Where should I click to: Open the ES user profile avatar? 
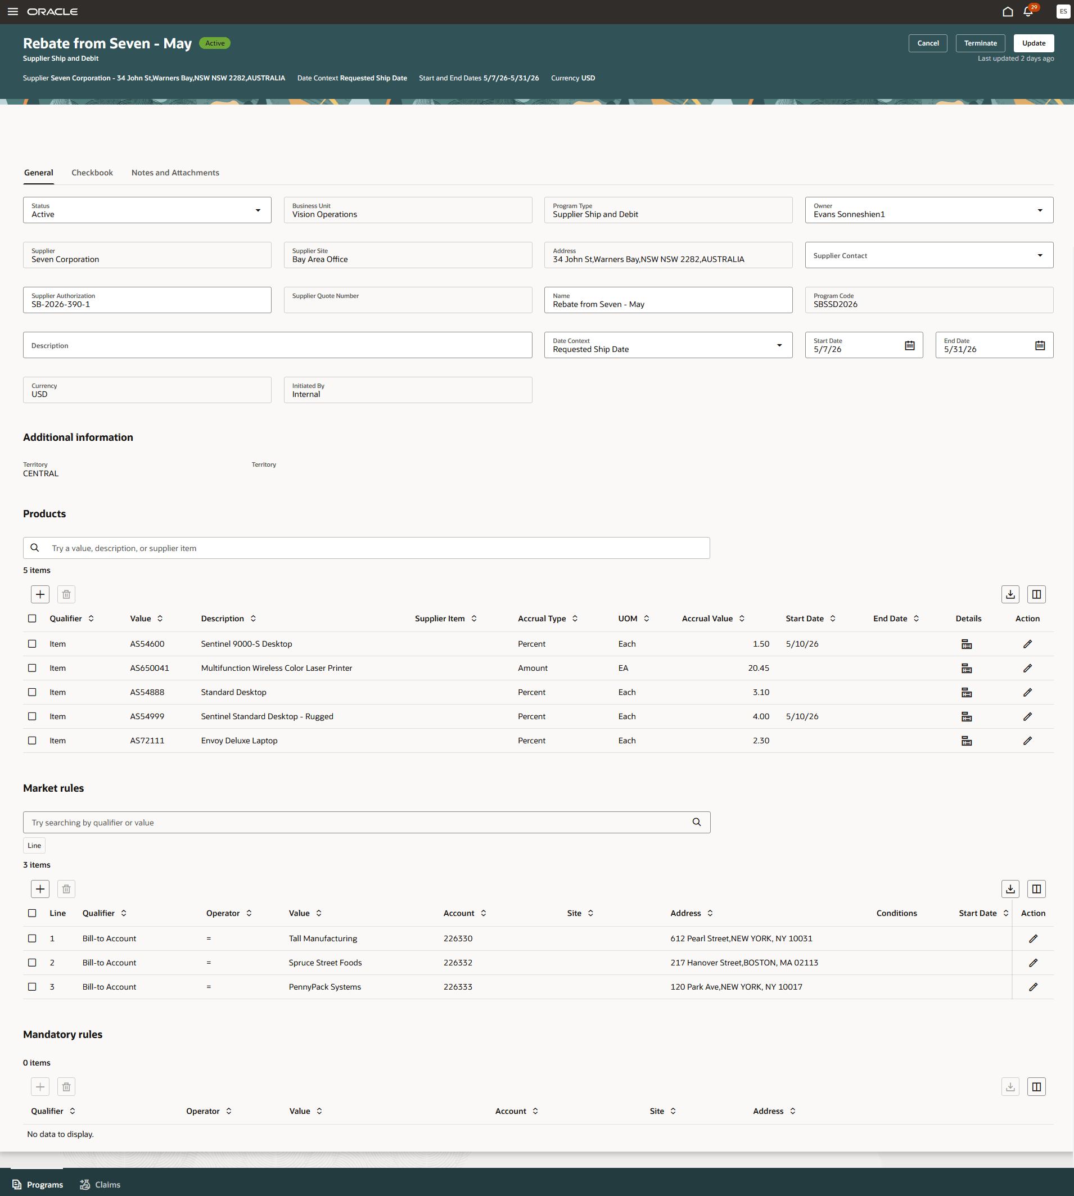pyautogui.click(x=1063, y=12)
